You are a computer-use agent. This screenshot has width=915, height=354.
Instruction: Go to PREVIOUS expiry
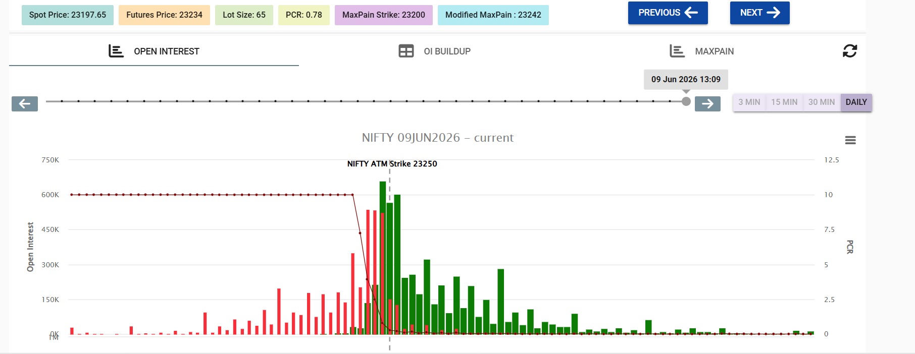(668, 13)
